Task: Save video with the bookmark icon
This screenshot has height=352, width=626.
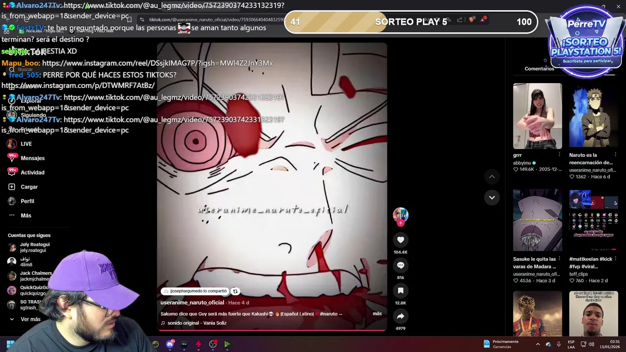Action: [401, 290]
